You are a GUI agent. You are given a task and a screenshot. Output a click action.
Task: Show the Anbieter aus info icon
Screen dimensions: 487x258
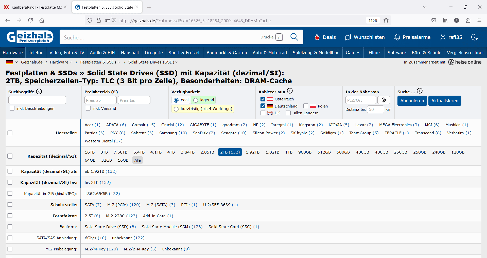[290, 91]
